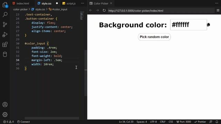
Task: Open the preview hamburger menu icon
Action: pyautogui.click(x=218, y=10)
